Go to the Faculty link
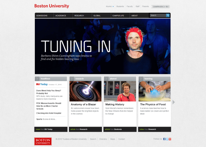Viewport: 206px width, 147px height. [x=130, y=6]
